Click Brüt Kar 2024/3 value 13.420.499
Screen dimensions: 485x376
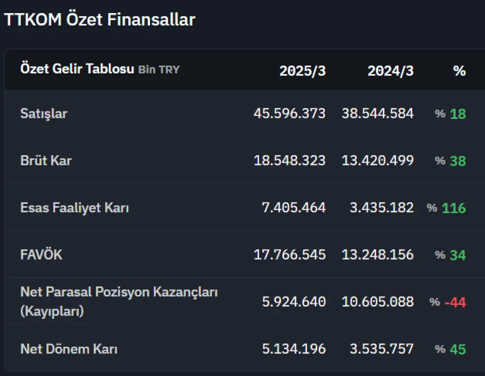click(378, 160)
